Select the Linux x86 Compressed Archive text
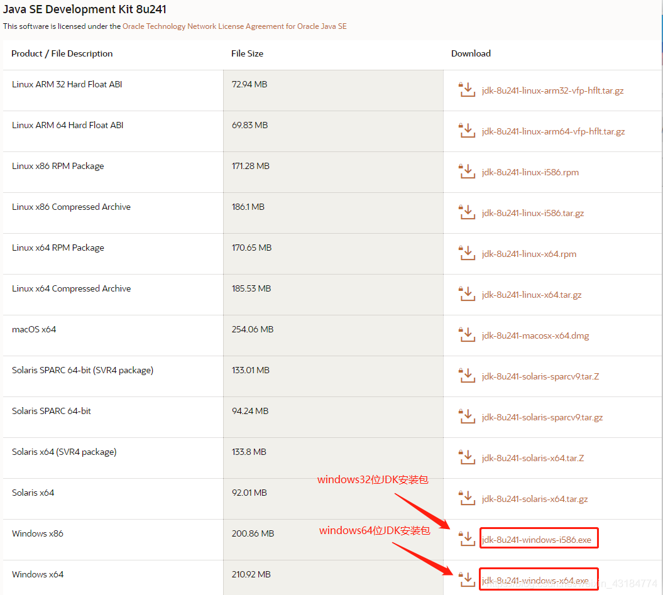 click(x=71, y=207)
